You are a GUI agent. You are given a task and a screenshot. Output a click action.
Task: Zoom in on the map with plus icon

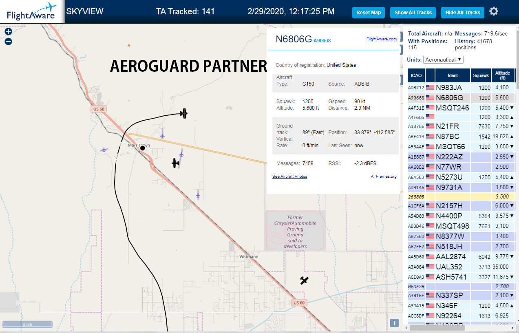(x=8, y=31)
